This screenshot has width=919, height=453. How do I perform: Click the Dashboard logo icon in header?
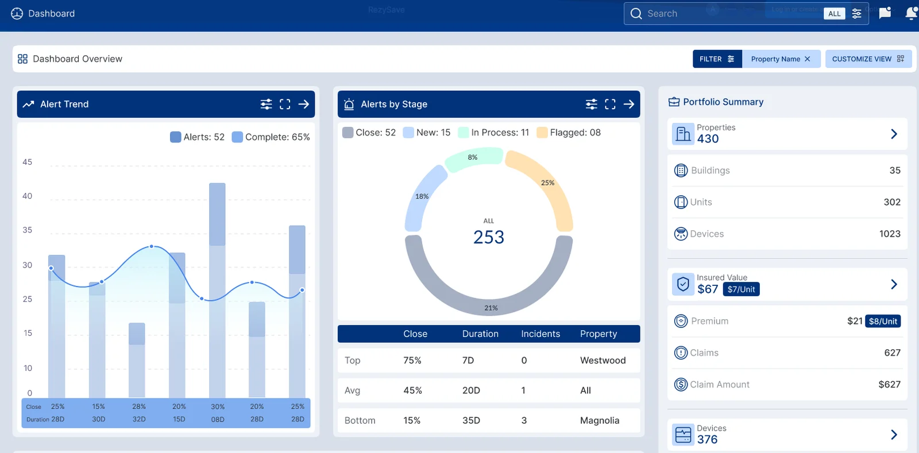[17, 14]
